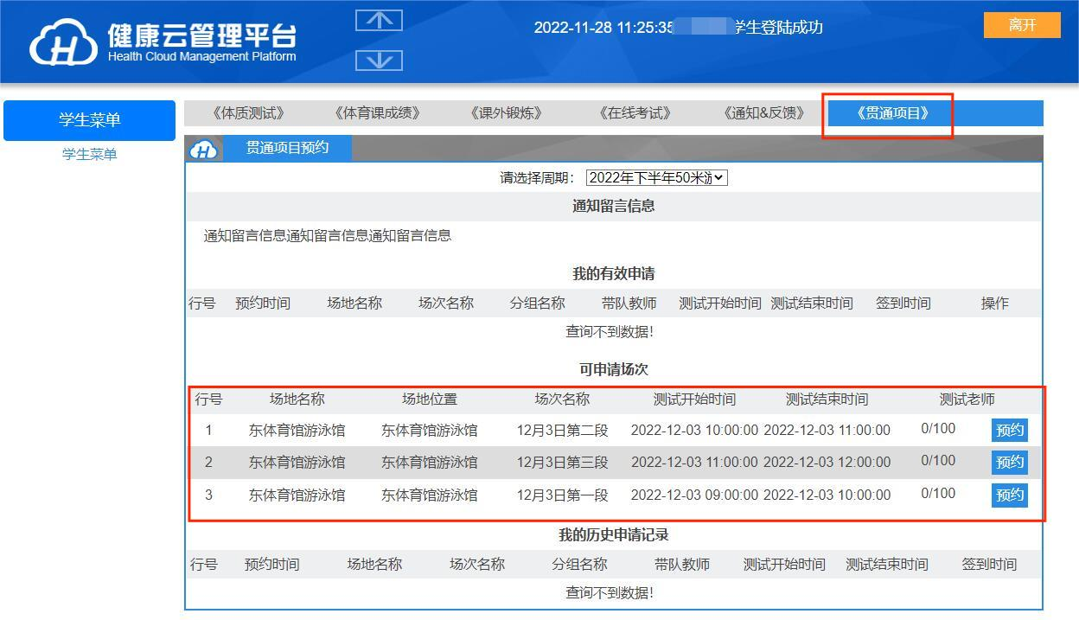The image size is (1079, 620).
Task: Click the up arrow icon in header
Action: click(379, 21)
